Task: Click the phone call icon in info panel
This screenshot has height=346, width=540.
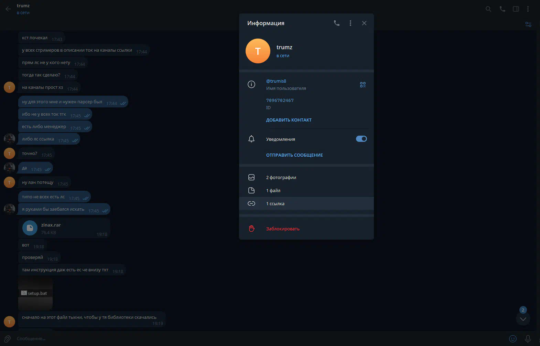Action: pyautogui.click(x=336, y=23)
